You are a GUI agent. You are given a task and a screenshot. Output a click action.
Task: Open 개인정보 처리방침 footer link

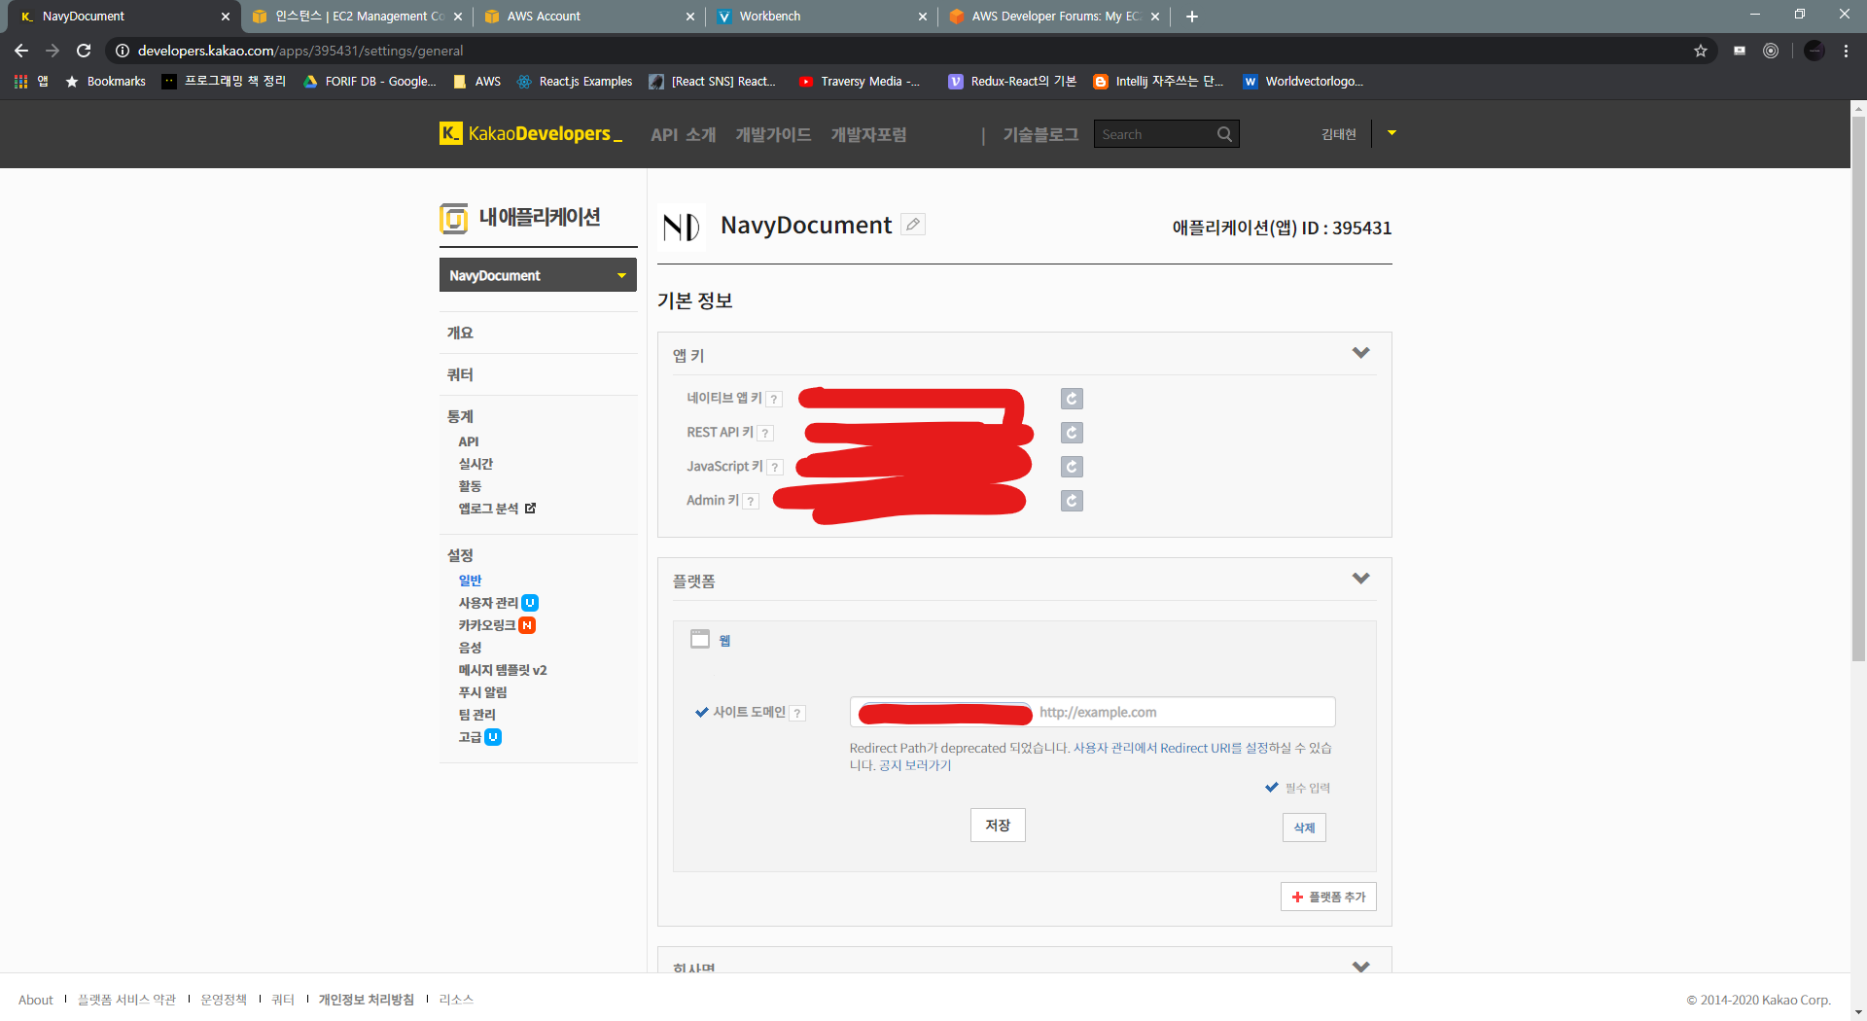[367, 1000]
